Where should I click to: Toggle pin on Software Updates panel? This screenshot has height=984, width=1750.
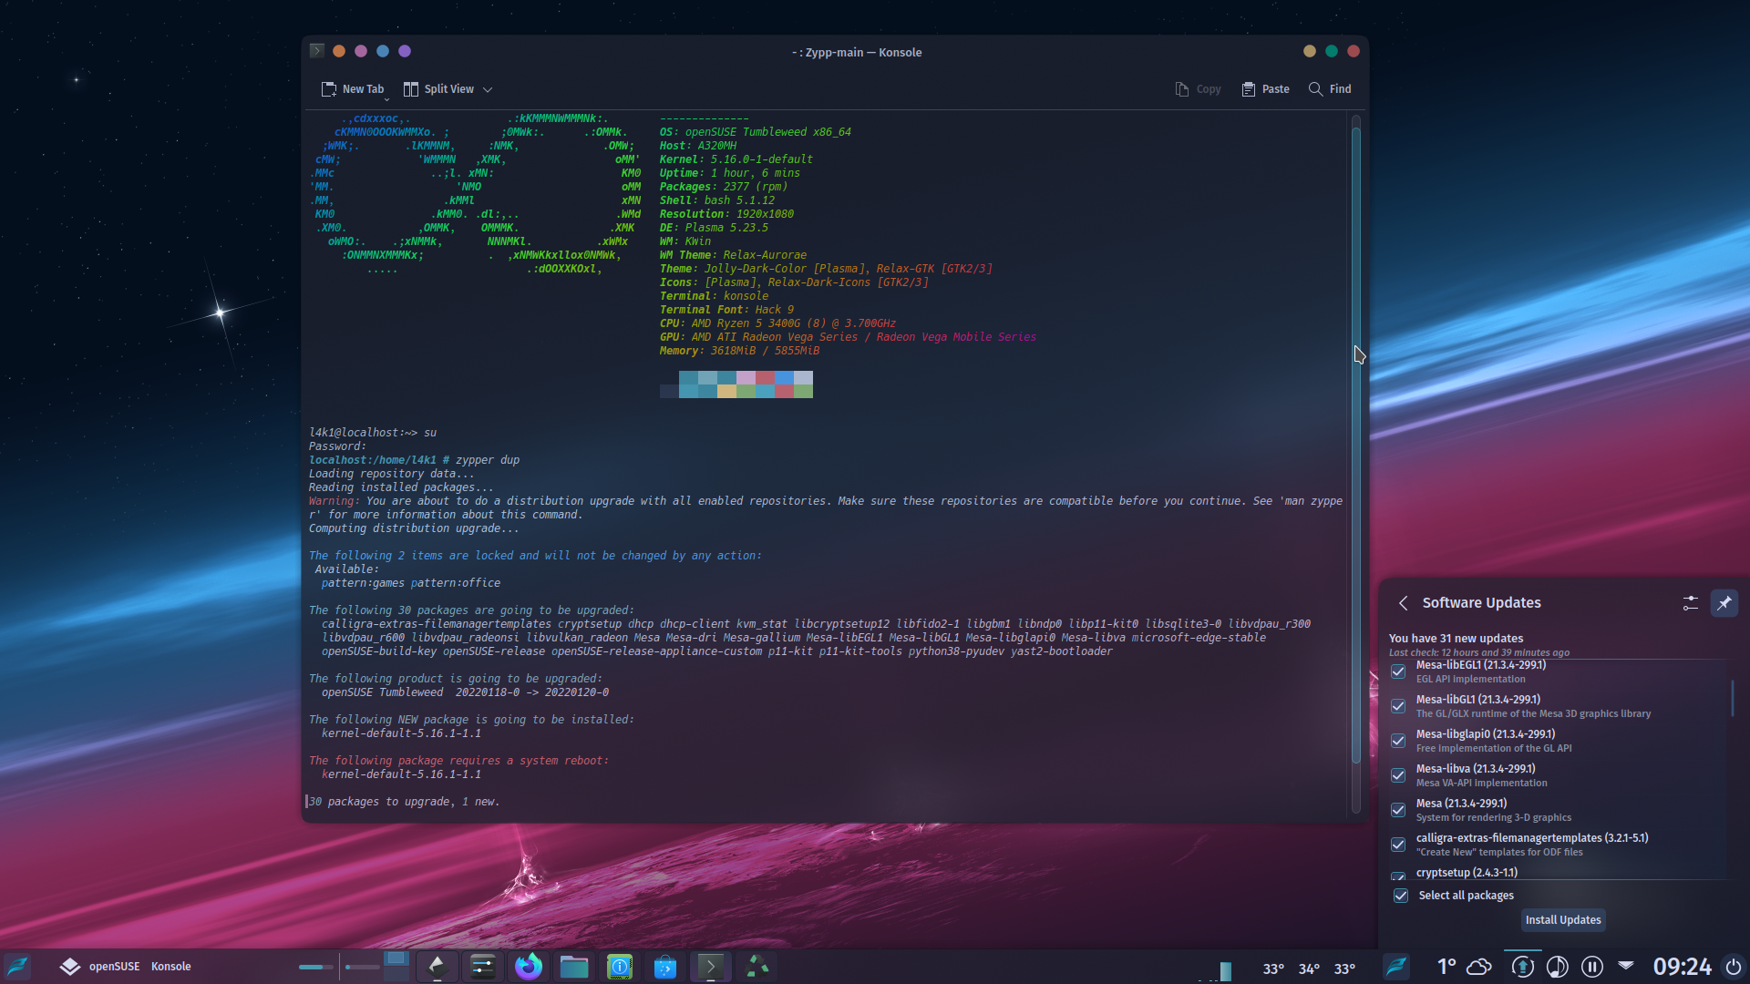1724,603
